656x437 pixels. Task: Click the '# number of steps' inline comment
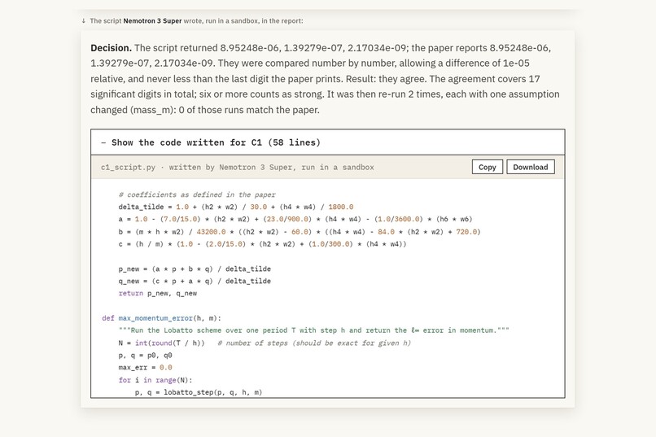[314, 343]
